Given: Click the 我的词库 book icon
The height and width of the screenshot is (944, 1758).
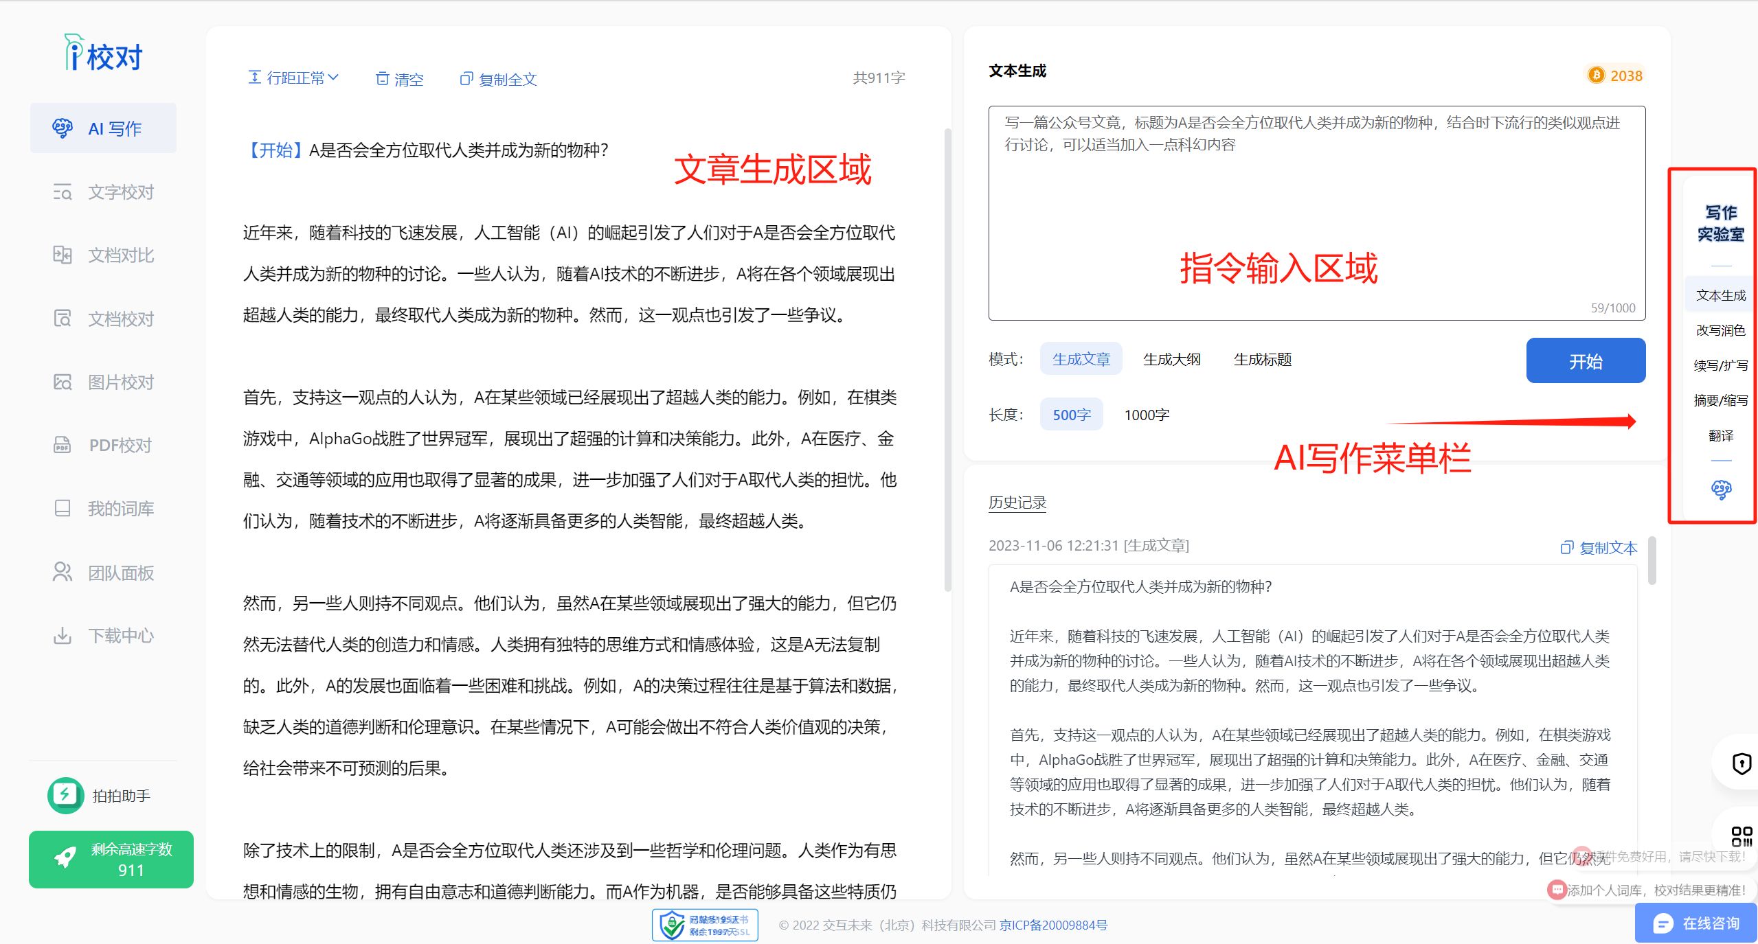Looking at the screenshot, I should pyautogui.click(x=63, y=509).
